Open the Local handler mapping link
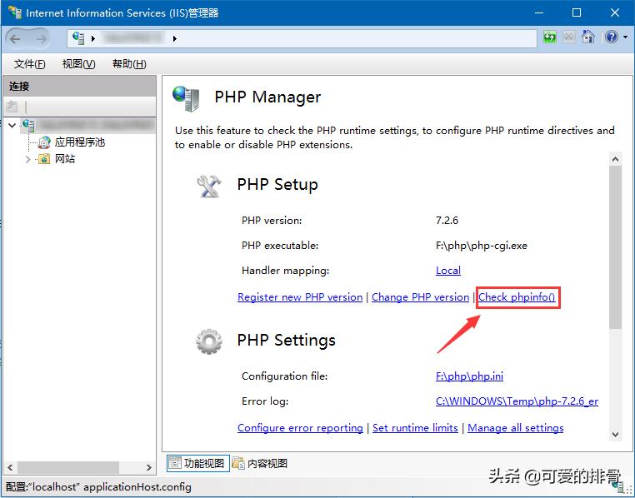The width and height of the screenshot is (635, 498). (447, 271)
